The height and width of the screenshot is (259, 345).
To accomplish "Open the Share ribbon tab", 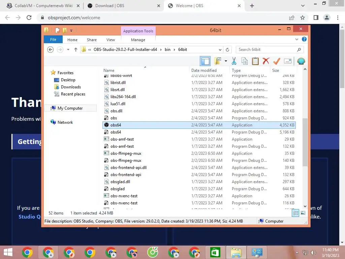I will click(92, 40).
